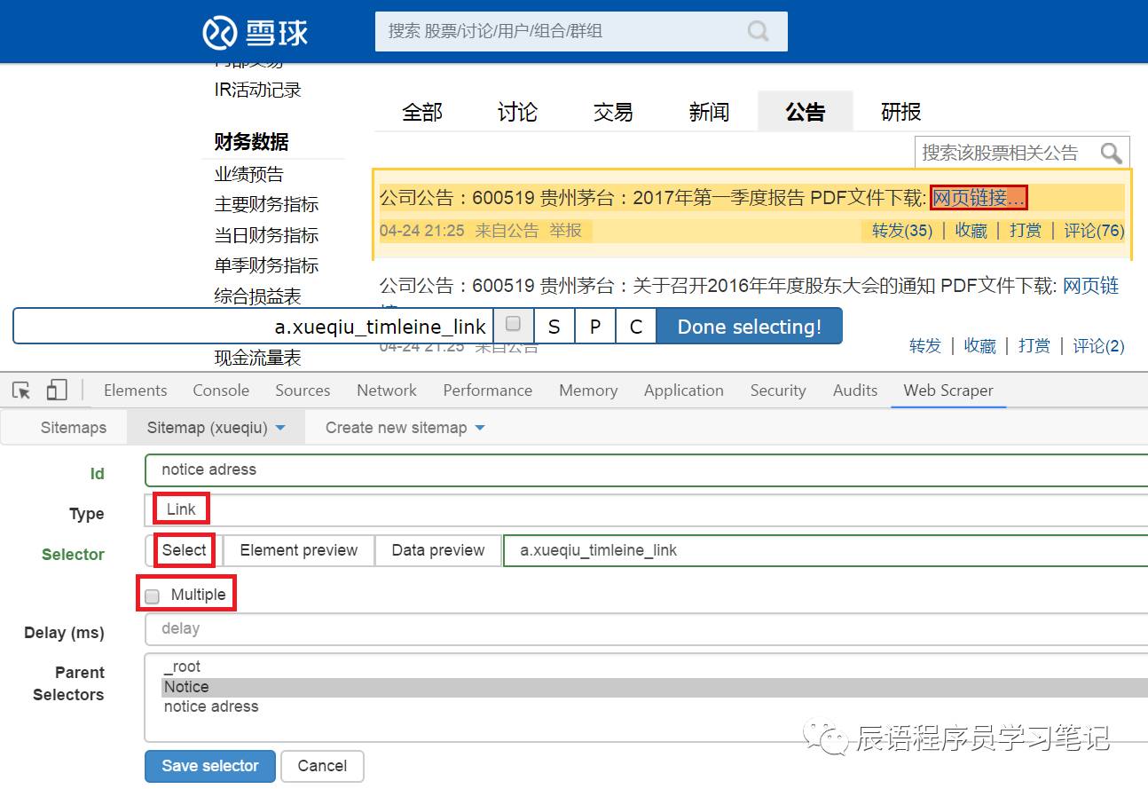The width and height of the screenshot is (1148, 789).
Task: Select Notice in Parent Selectors list
Action: [655, 687]
